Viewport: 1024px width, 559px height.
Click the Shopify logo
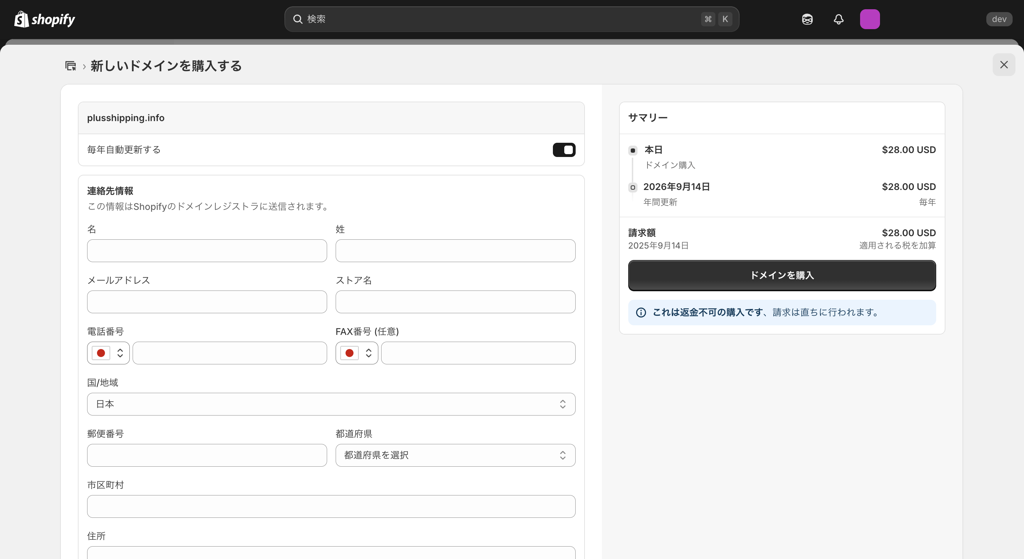[x=44, y=19]
